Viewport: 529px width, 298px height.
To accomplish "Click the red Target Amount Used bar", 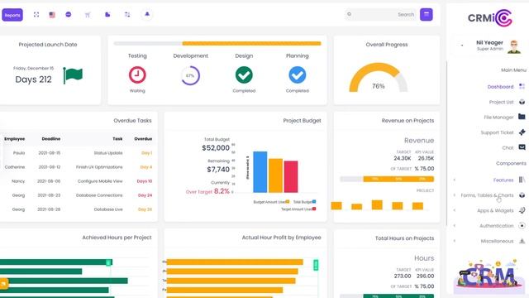I will 291,176.
